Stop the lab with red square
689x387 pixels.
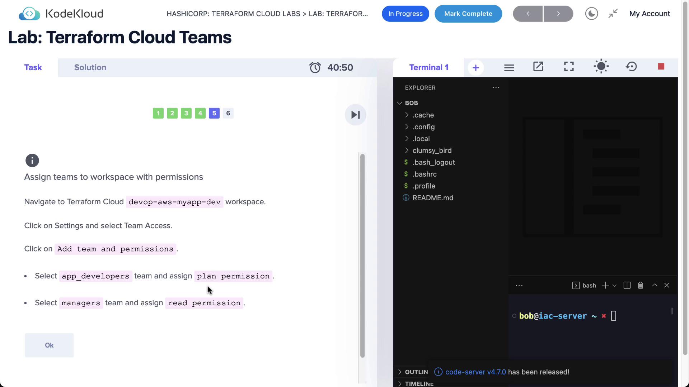[x=661, y=67]
